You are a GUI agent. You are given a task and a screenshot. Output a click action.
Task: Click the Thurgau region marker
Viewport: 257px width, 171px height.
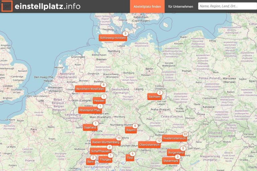pos(105,160)
